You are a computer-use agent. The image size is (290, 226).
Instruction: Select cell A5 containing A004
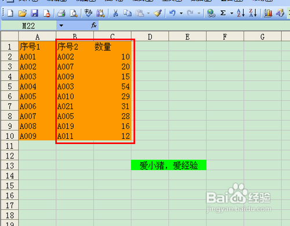coord(37,86)
